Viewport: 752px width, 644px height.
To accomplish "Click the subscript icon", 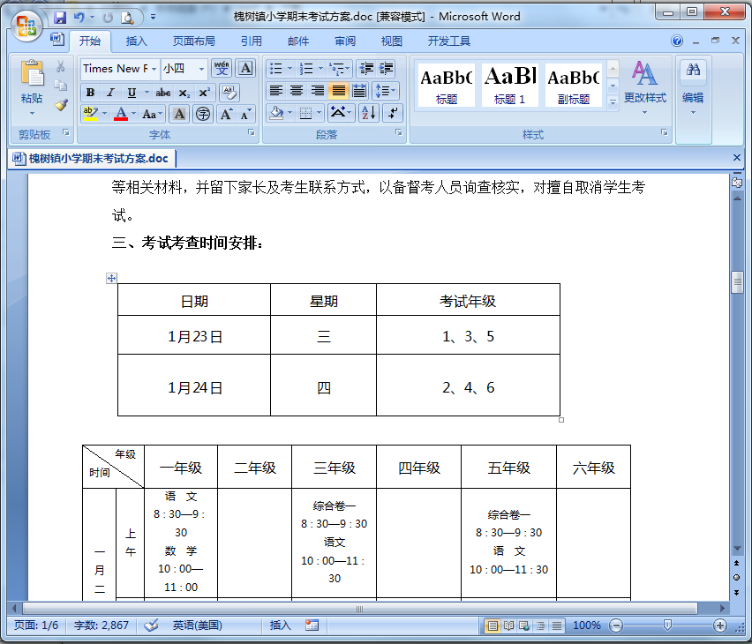I will (184, 92).
